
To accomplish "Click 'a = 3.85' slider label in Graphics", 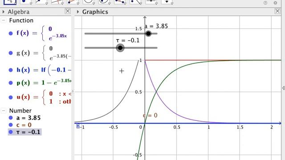I will click(x=156, y=26).
